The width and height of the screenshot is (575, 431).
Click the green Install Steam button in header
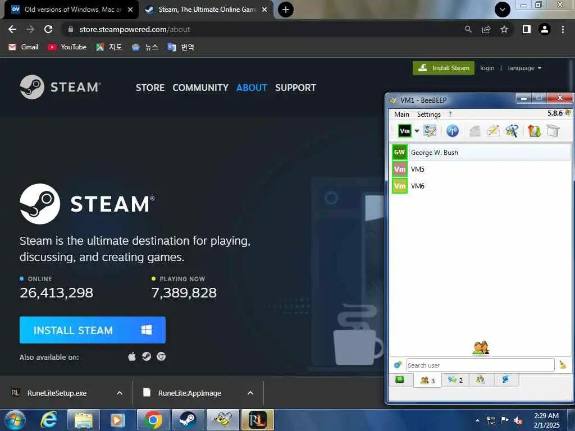pos(444,68)
